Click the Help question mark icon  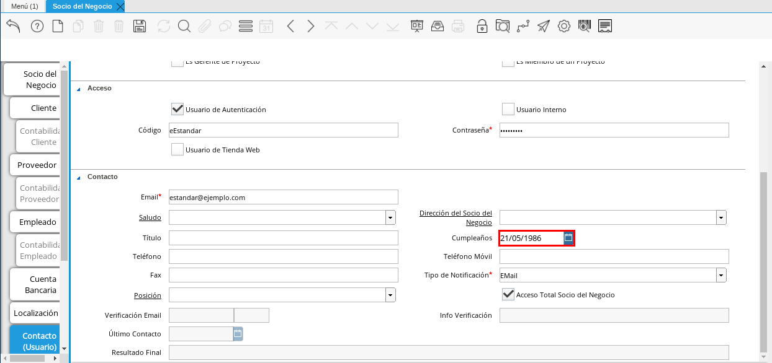tap(37, 26)
